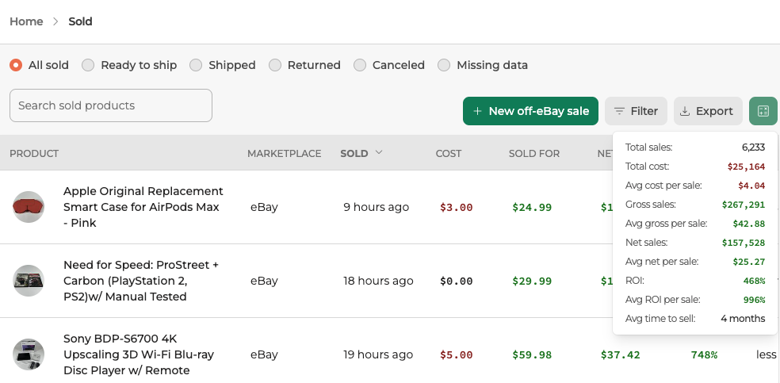Toggle sort on the Sold column arrow
Screen dimensions: 780x383
tap(379, 152)
